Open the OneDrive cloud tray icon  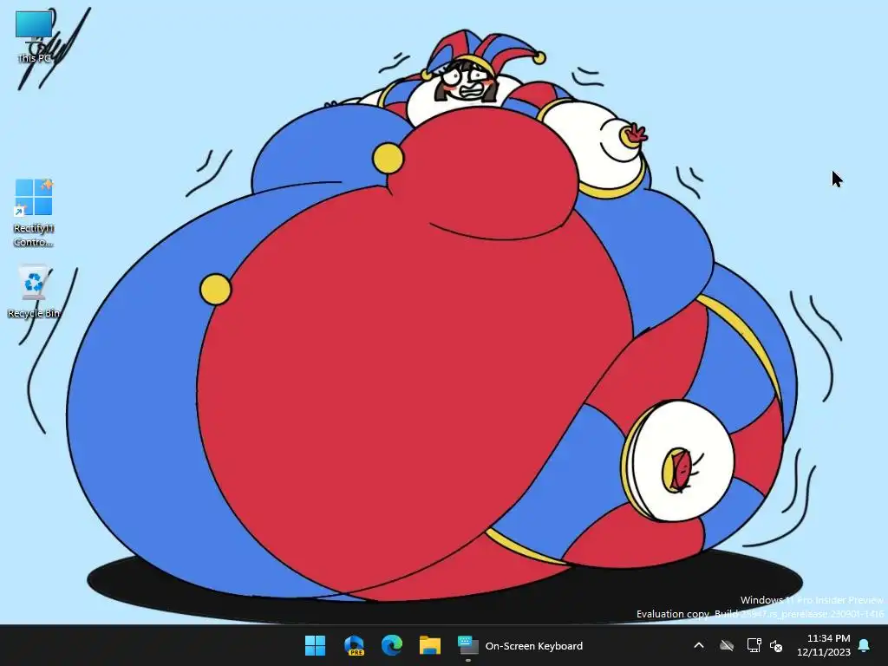pyautogui.click(x=726, y=645)
